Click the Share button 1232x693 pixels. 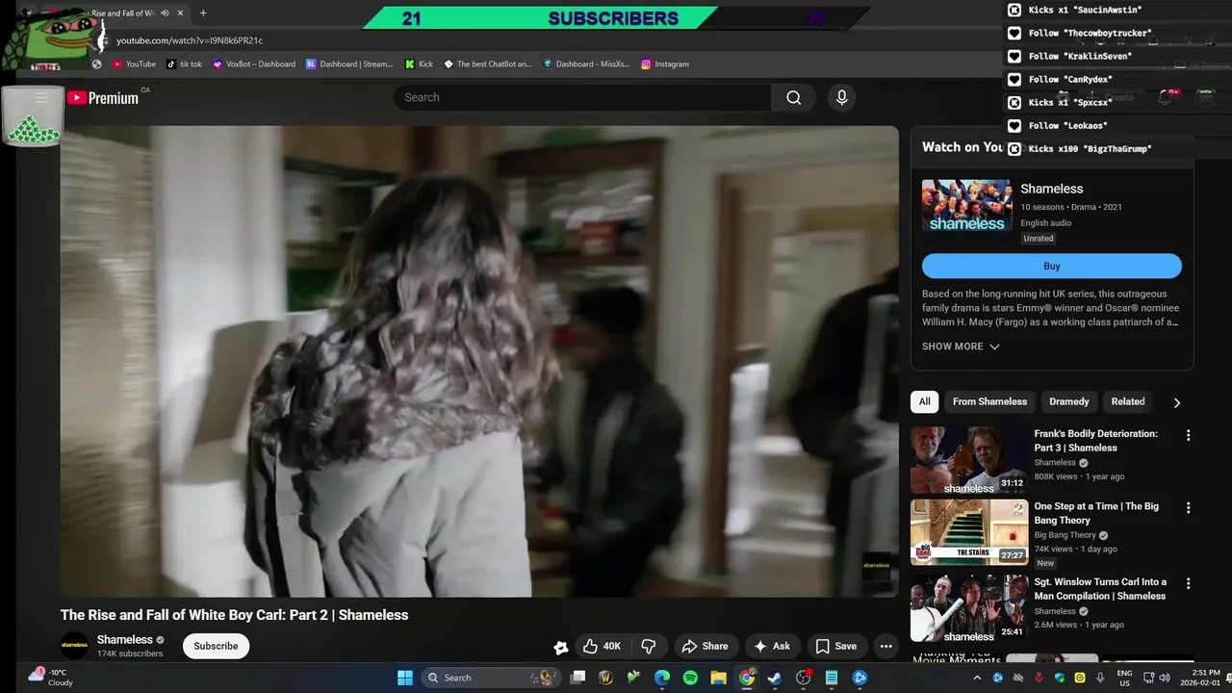(706, 646)
